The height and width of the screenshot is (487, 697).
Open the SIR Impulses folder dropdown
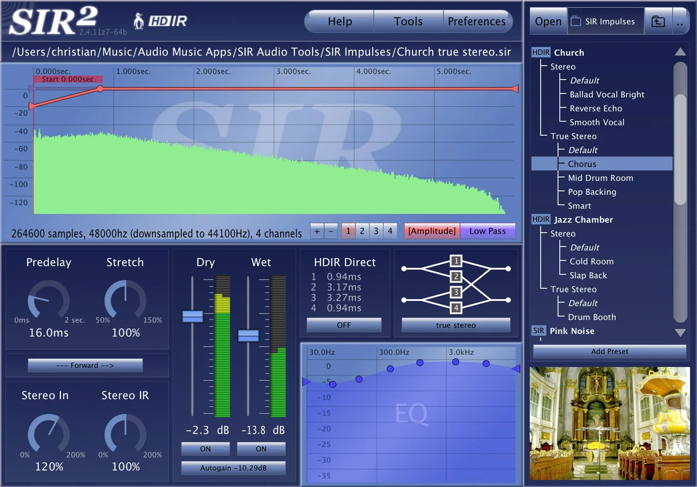(605, 22)
